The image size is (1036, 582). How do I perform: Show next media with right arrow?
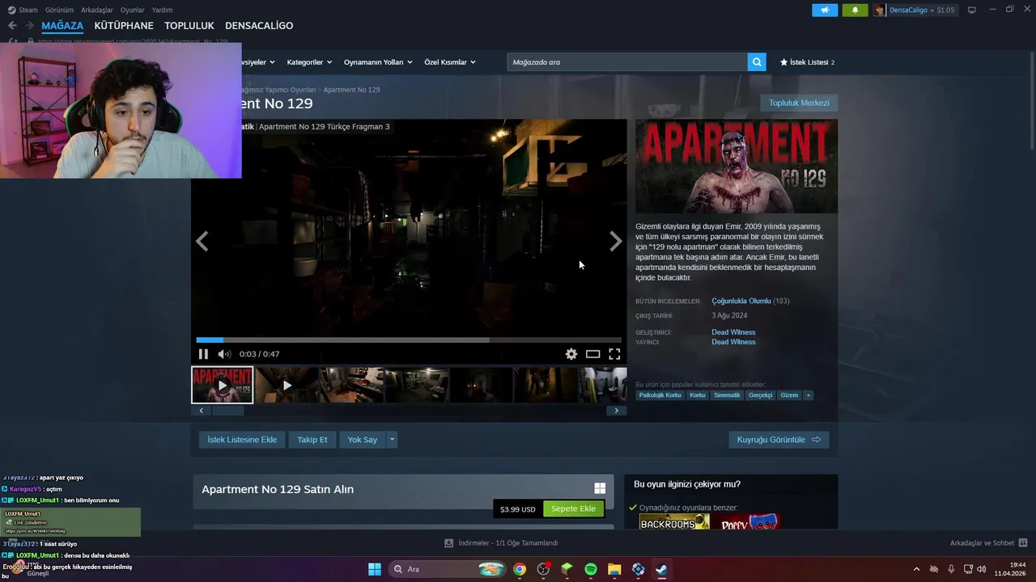616,241
